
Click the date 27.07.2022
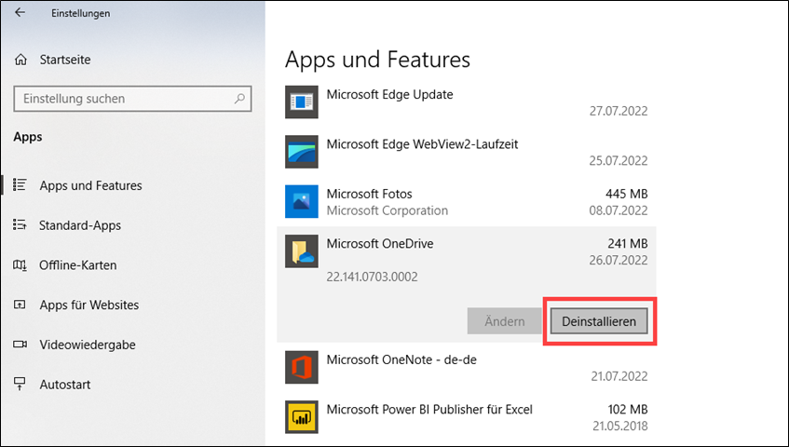click(x=619, y=111)
